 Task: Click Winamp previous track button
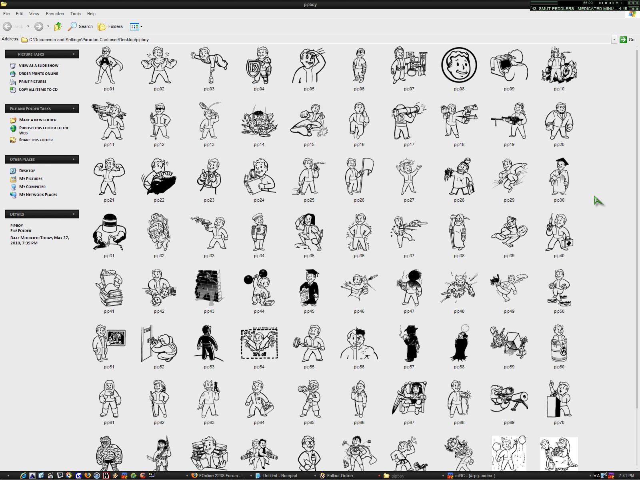tap(600, 3)
